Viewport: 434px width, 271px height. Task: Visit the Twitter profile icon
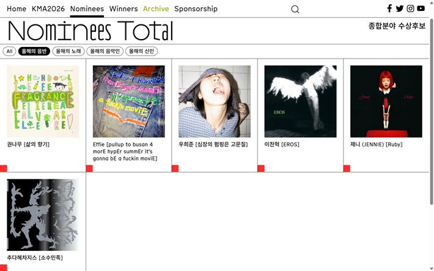click(x=399, y=9)
